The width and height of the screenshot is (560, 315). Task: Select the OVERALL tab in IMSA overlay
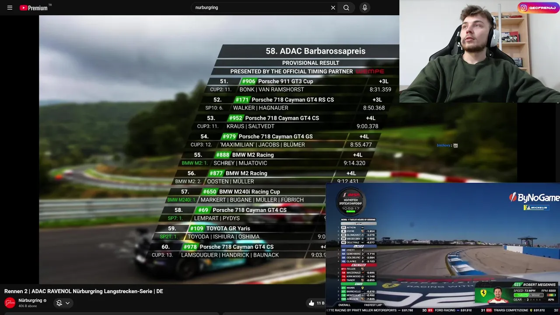click(x=344, y=305)
